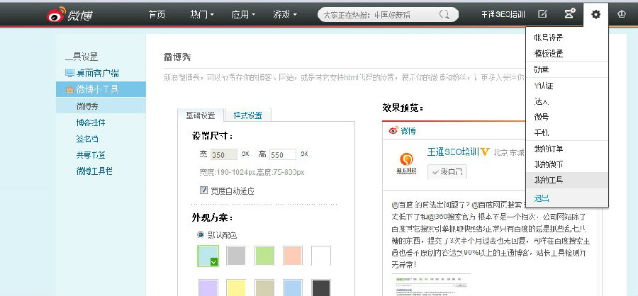Image resolution: width=638 pixels, height=296 pixels.
Task: Open 博客挂件 in the left sidebar
Action: pos(91,123)
